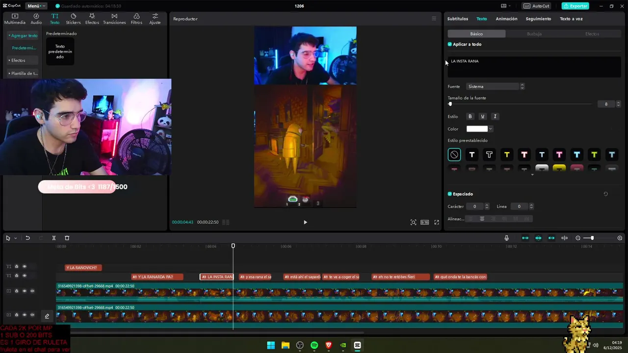
Task: Switch to the Animación tab
Action: (506, 19)
